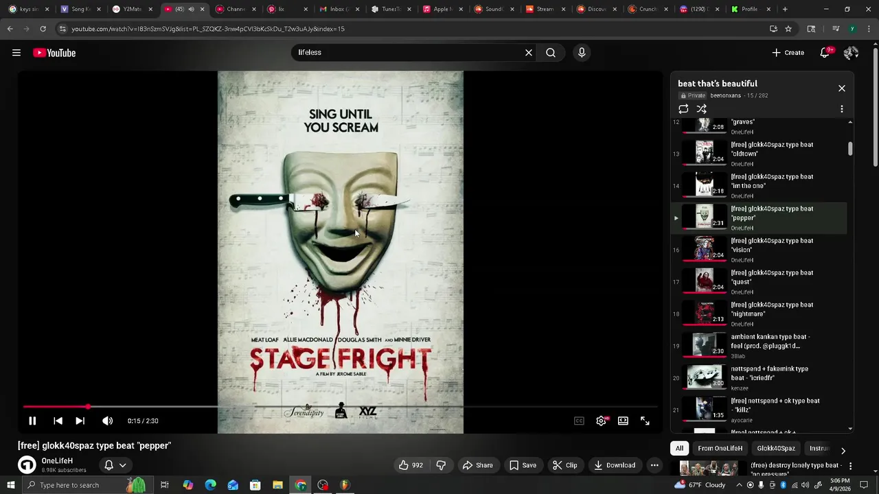Reload the browser page
This screenshot has width=879, height=494.
click(x=43, y=29)
